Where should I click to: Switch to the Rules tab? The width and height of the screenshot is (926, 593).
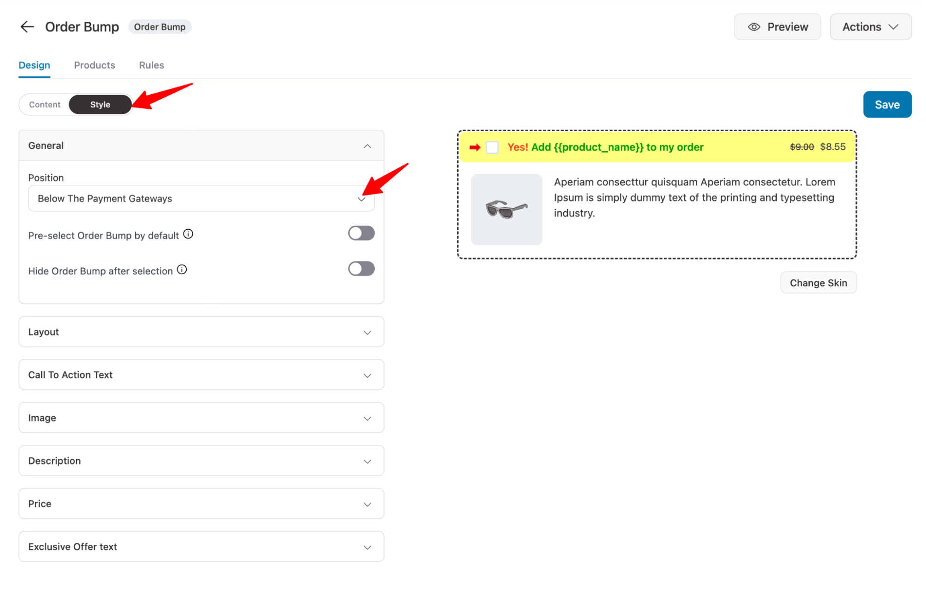(x=151, y=65)
